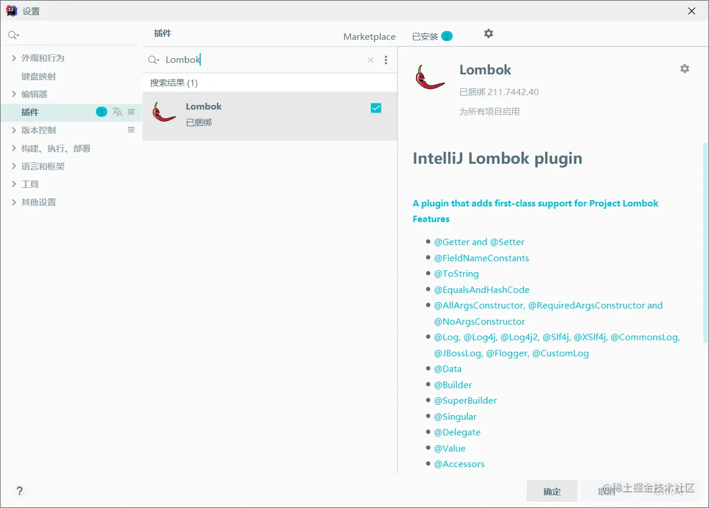The width and height of the screenshot is (709, 508).
Task: Expand the 语言和框架 tree node
Action: tap(14, 166)
